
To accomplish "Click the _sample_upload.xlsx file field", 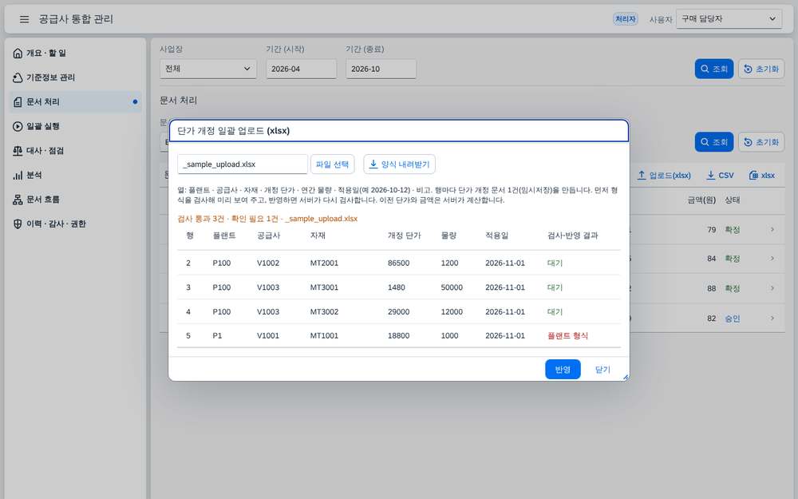I will [243, 164].
